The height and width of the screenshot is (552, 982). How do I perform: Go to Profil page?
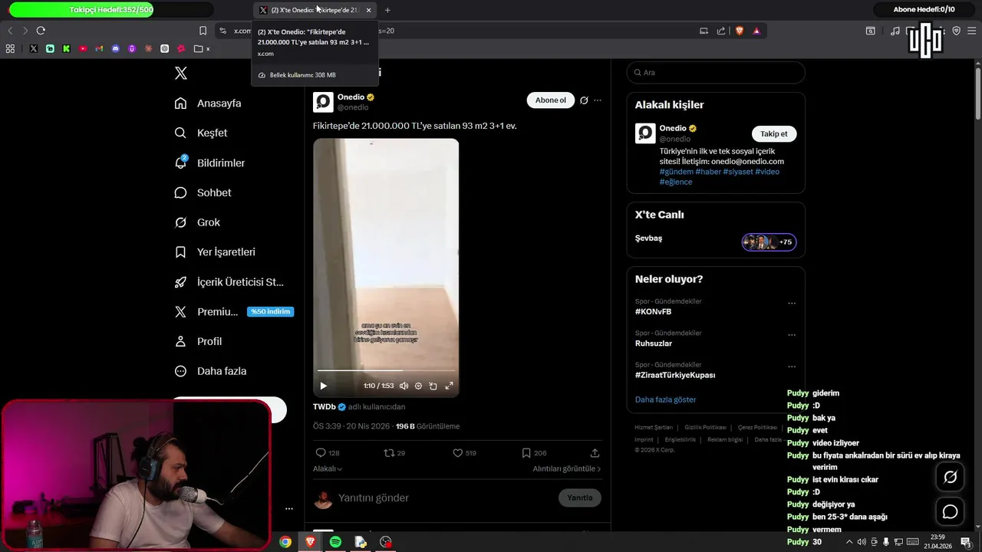tap(198, 341)
